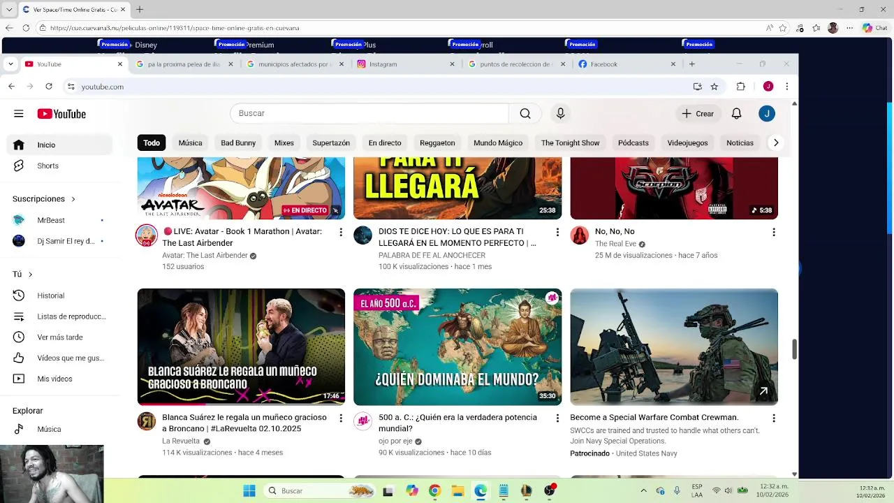The image size is (894, 503).
Task: Open options menu for No, No, No video
Action: pos(774,232)
